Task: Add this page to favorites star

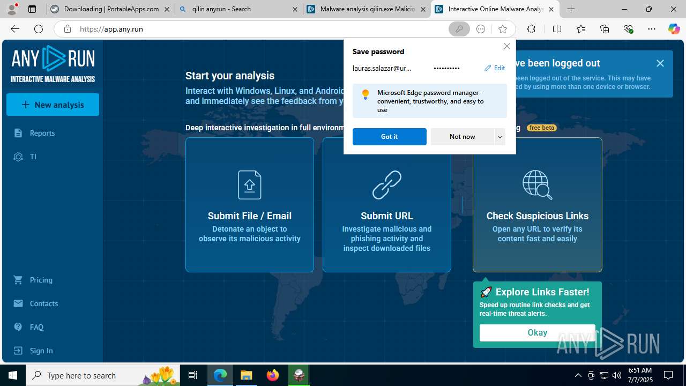Action: click(502, 29)
